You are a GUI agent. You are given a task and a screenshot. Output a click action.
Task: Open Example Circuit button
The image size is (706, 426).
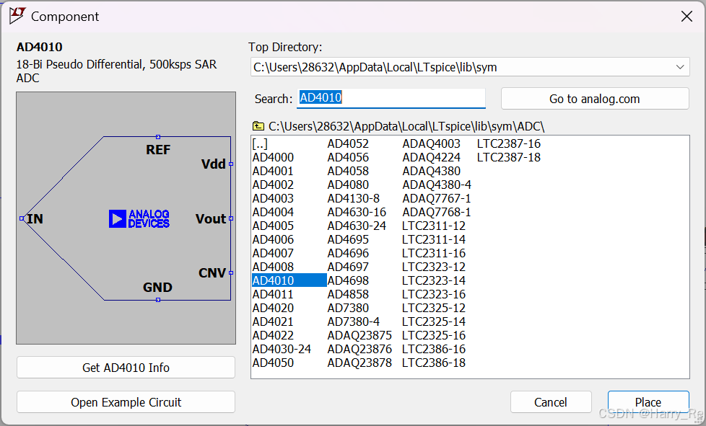126,402
